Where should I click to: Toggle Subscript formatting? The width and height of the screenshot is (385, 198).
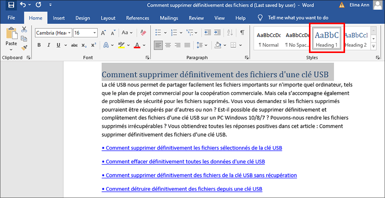coord(84,45)
